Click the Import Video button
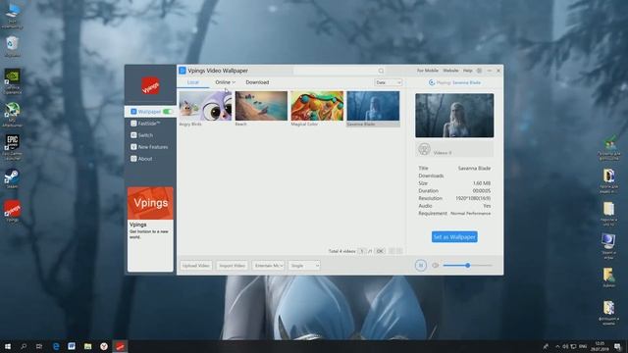628x353 pixels. click(232, 266)
